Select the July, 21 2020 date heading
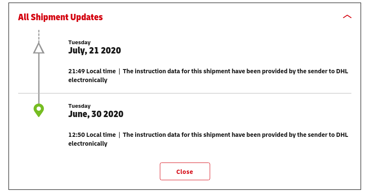The image size is (367, 192). tap(95, 51)
